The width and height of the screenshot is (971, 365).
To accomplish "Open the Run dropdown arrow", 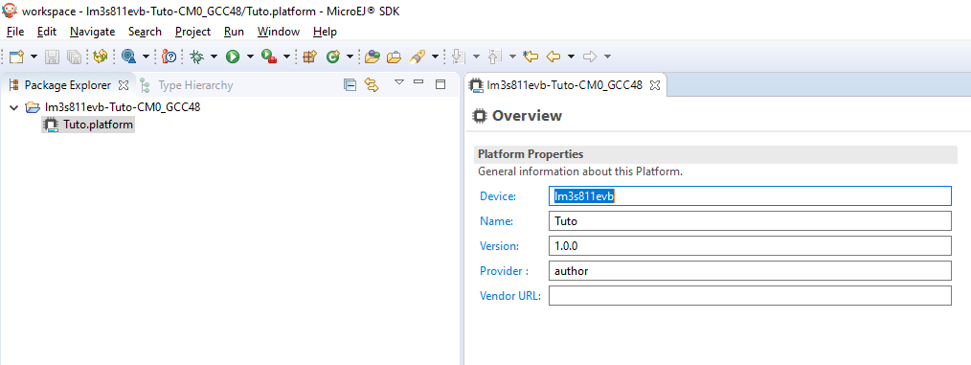I will point(250,57).
